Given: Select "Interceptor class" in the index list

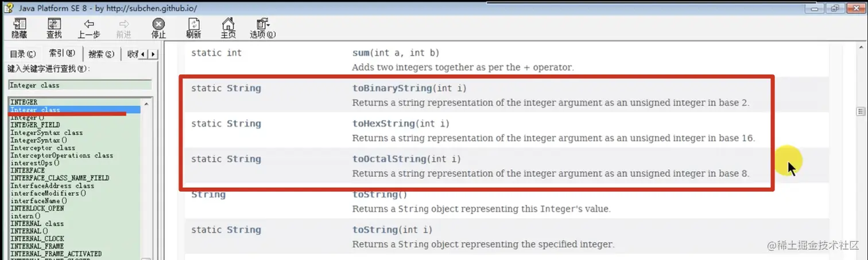Looking at the screenshot, I should pos(43,148).
